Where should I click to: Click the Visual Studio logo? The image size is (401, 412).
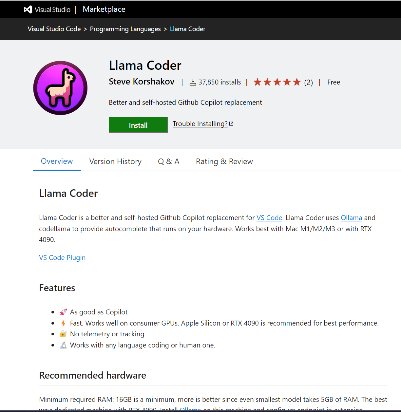click(28, 9)
